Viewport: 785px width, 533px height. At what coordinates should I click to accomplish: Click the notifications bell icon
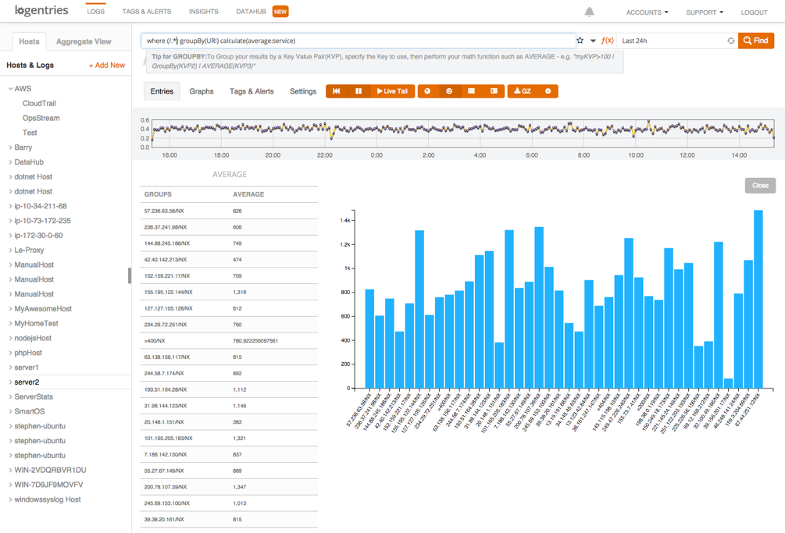[x=589, y=12]
